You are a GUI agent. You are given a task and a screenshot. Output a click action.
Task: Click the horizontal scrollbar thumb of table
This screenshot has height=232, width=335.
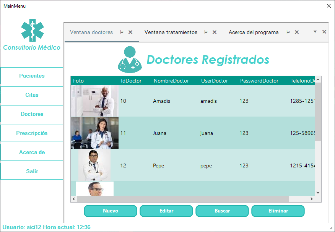183,199
